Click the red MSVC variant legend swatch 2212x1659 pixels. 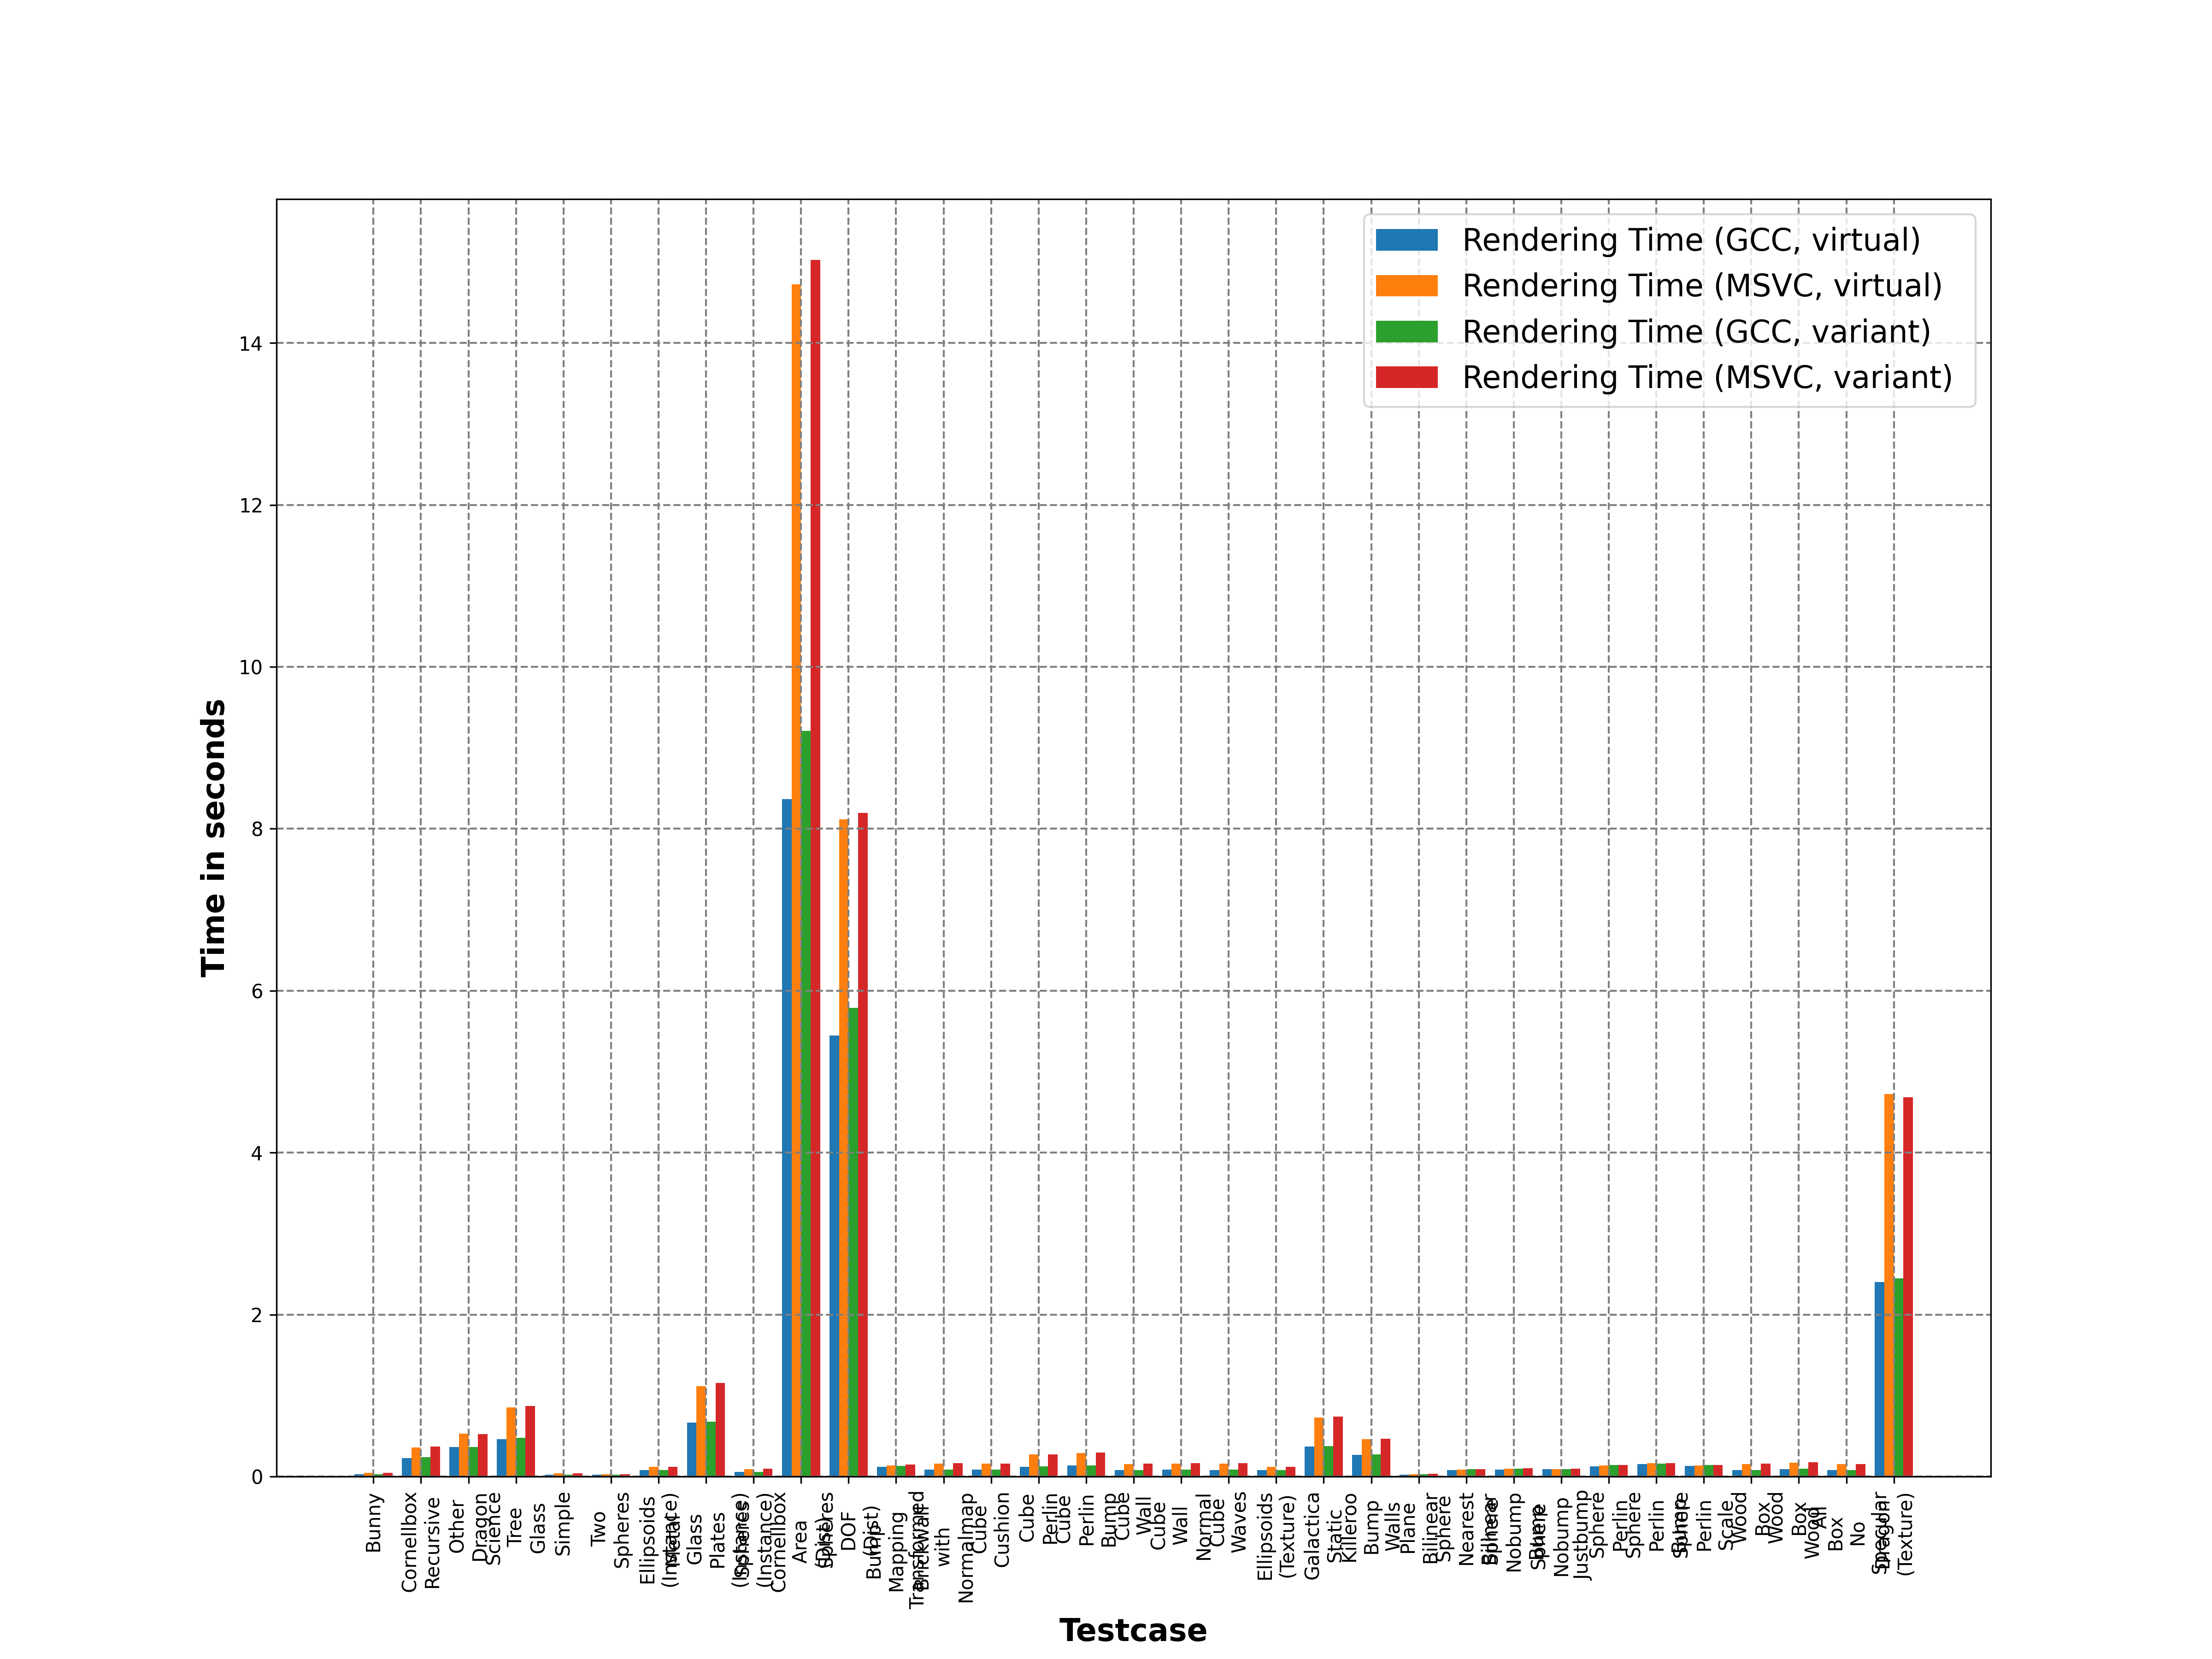tap(1406, 377)
